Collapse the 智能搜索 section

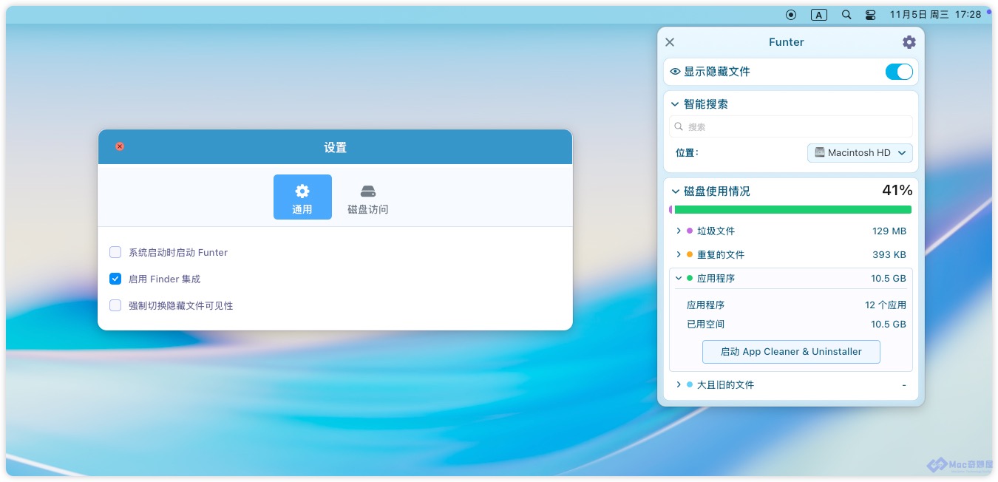675,104
